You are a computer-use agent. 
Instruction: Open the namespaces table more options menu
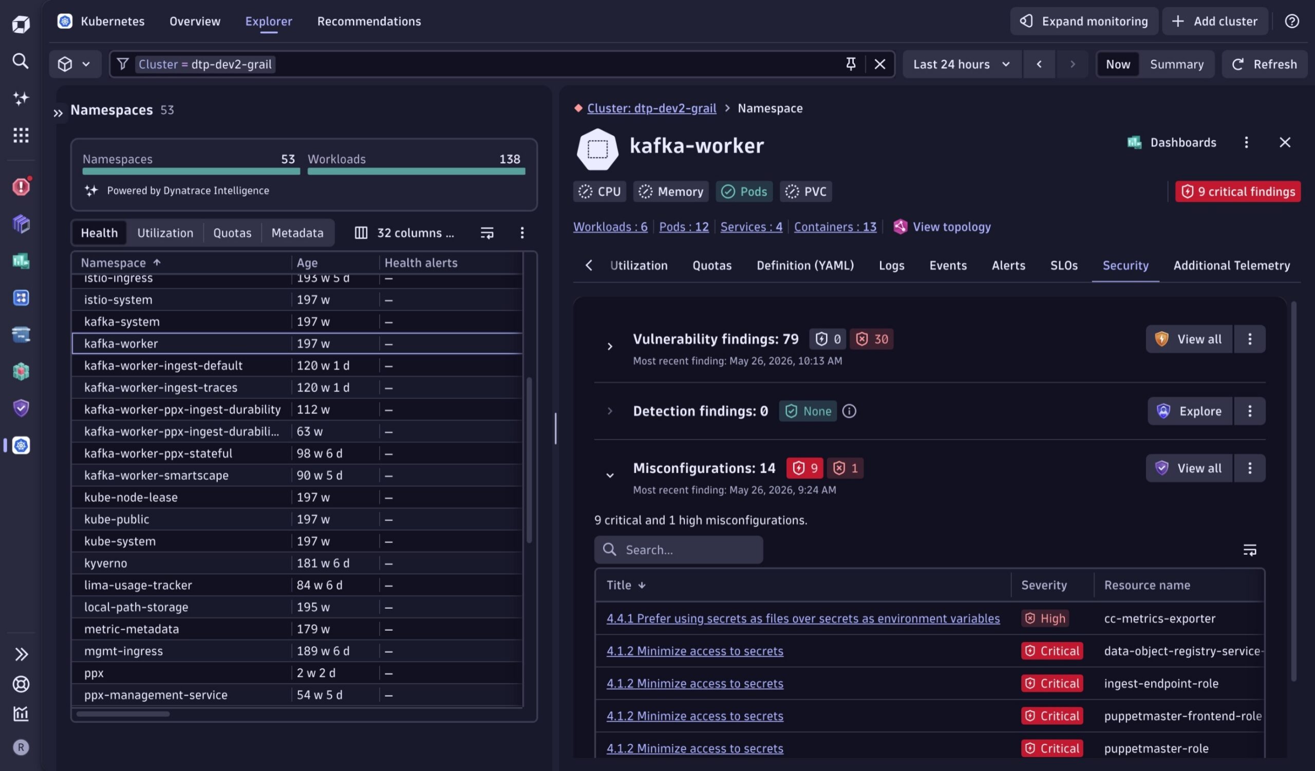pyautogui.click(x=522, y=233)
